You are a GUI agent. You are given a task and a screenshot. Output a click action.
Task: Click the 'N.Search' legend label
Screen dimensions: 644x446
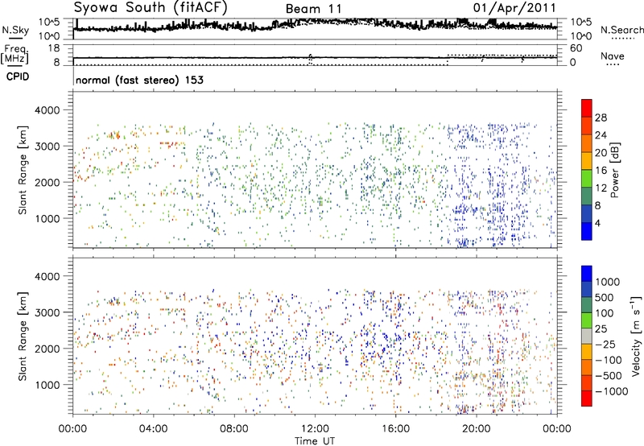click(x=622, y=30)
